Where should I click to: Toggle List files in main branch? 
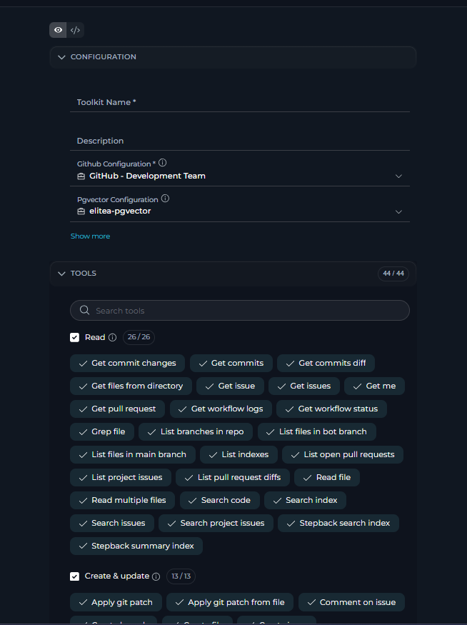pyautogui.click(x=133, y=455)
